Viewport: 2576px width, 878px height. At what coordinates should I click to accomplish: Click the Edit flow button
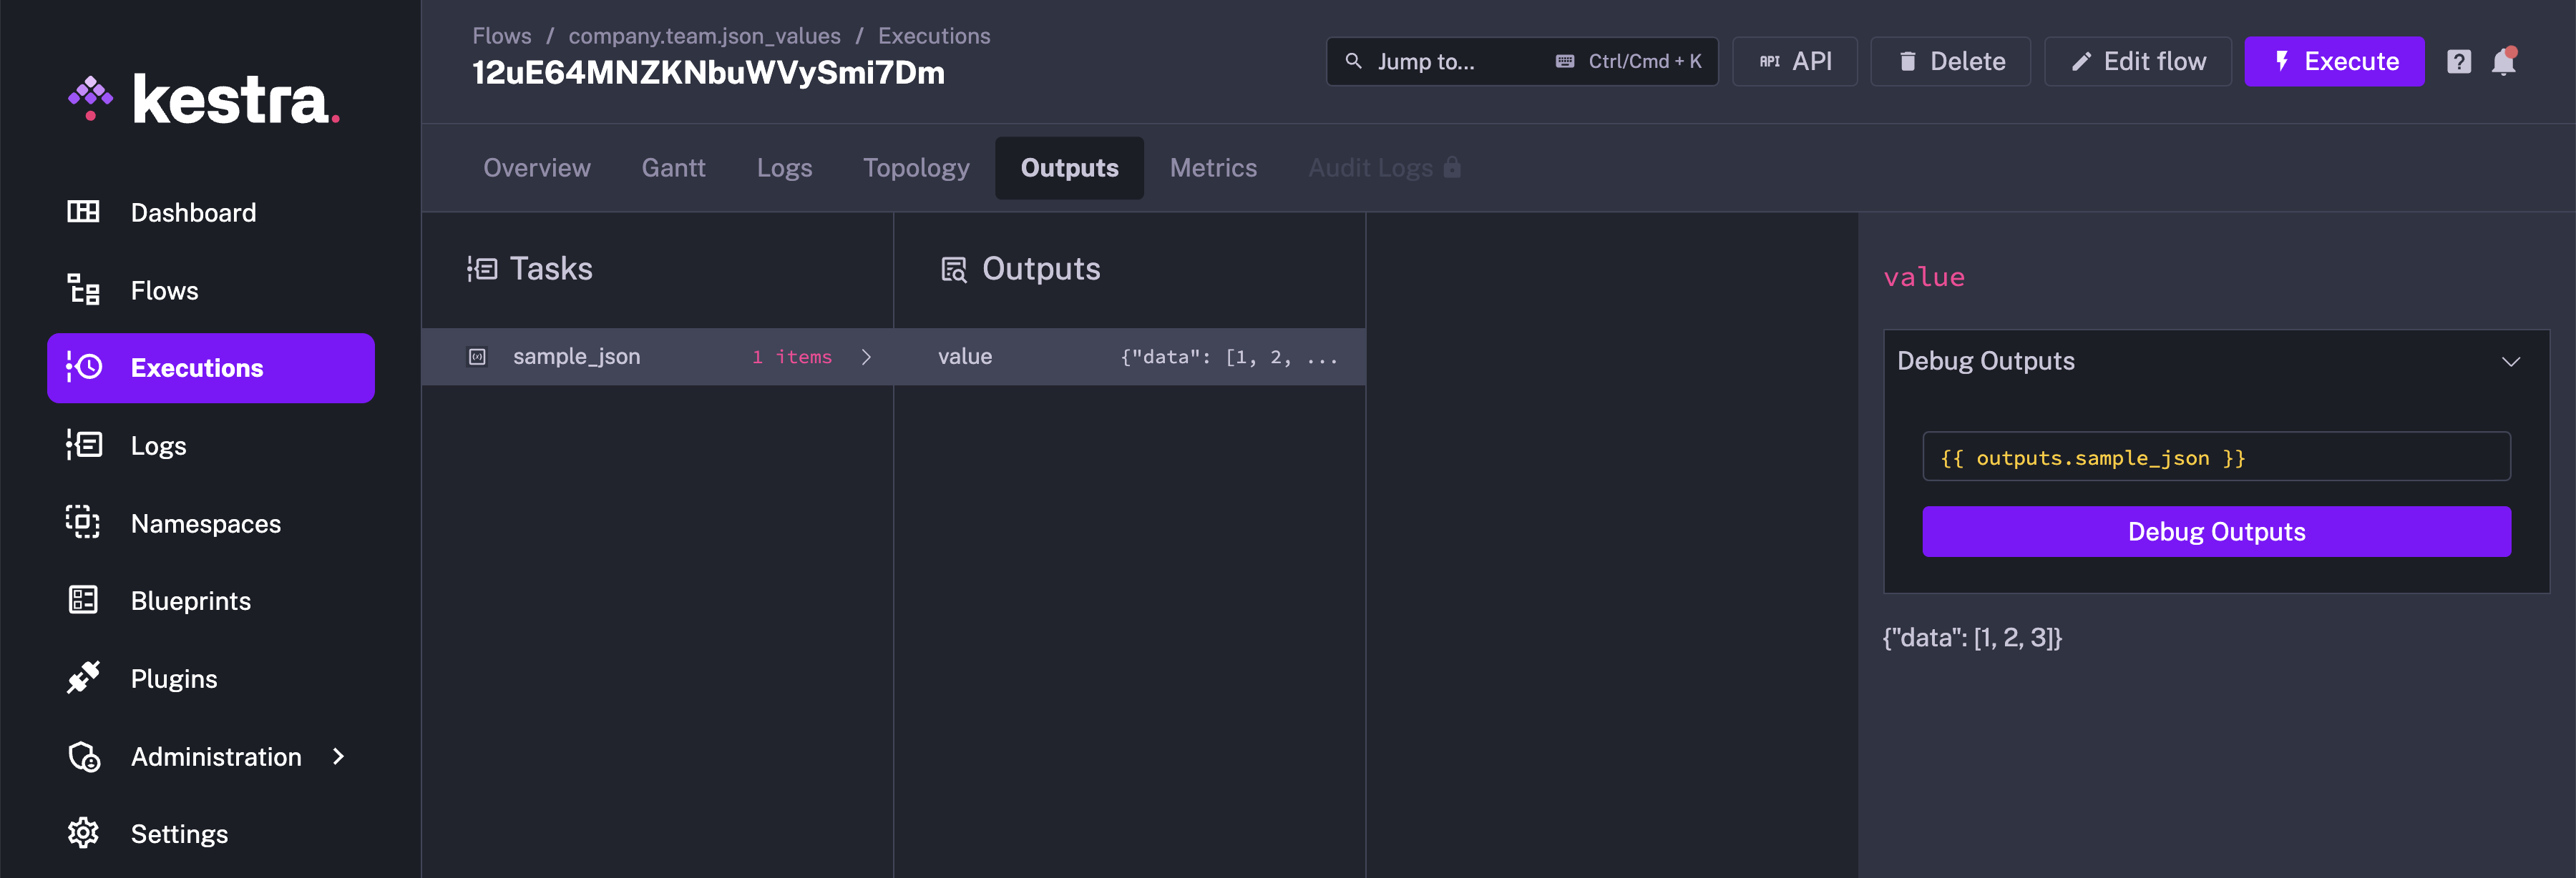point(2138,61)
